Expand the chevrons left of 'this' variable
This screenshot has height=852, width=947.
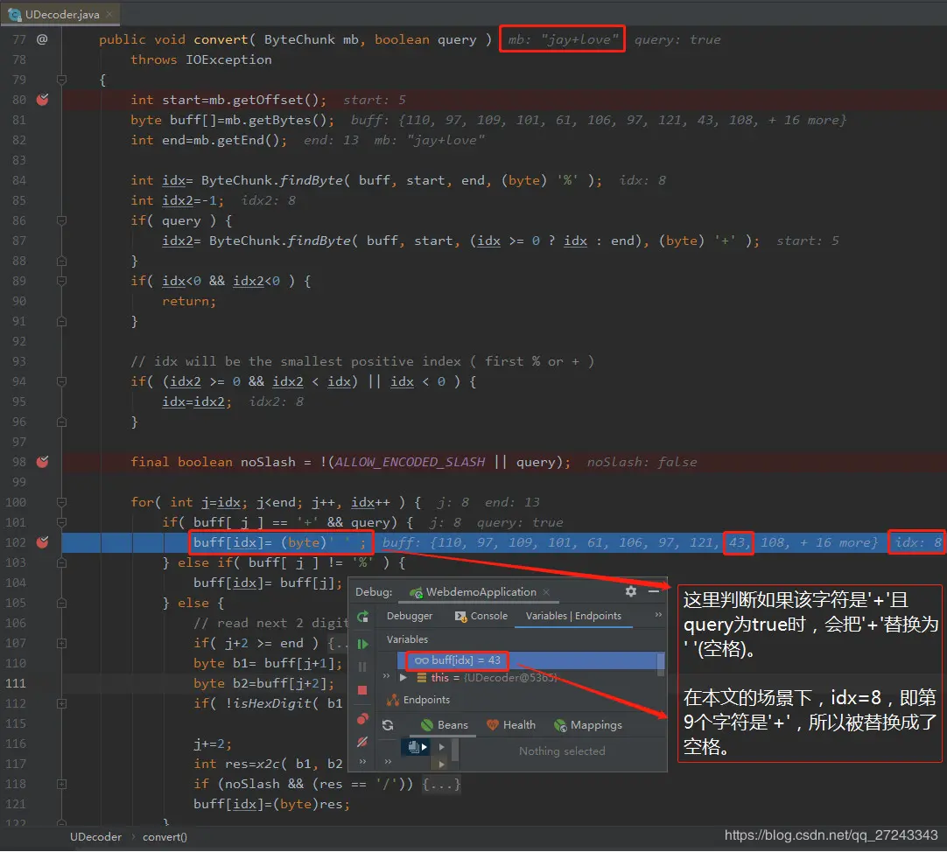click(387, 675)
